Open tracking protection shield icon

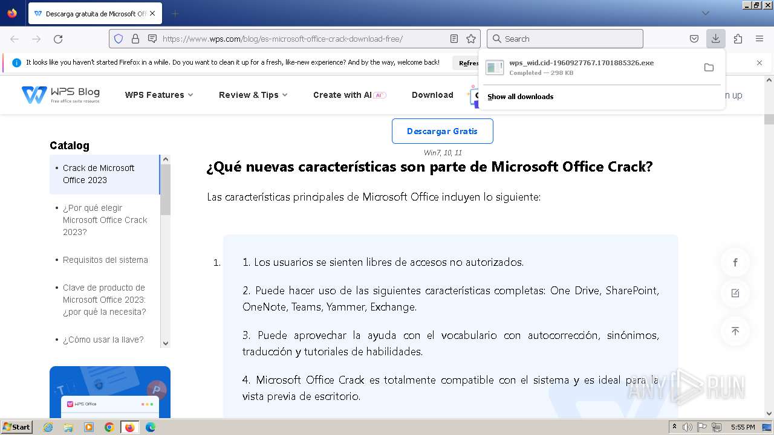(x=119, y=39)
